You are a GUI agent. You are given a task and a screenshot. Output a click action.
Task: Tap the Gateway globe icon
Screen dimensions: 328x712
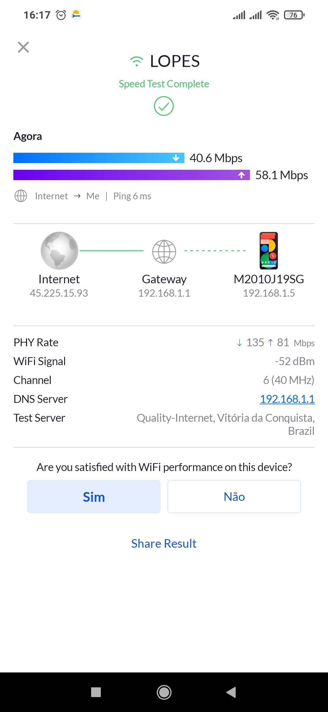pos(164,252)
